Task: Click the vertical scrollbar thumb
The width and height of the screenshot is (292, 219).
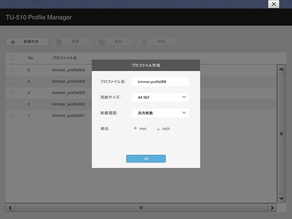Action: click(x=281, y=134)
